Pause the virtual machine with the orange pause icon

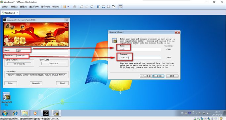tap(65, 7)
